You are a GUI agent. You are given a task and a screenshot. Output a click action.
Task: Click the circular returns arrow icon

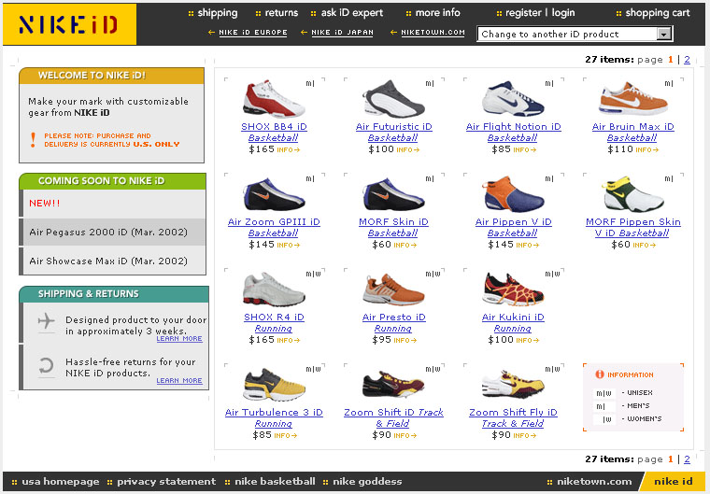(46, 365)
